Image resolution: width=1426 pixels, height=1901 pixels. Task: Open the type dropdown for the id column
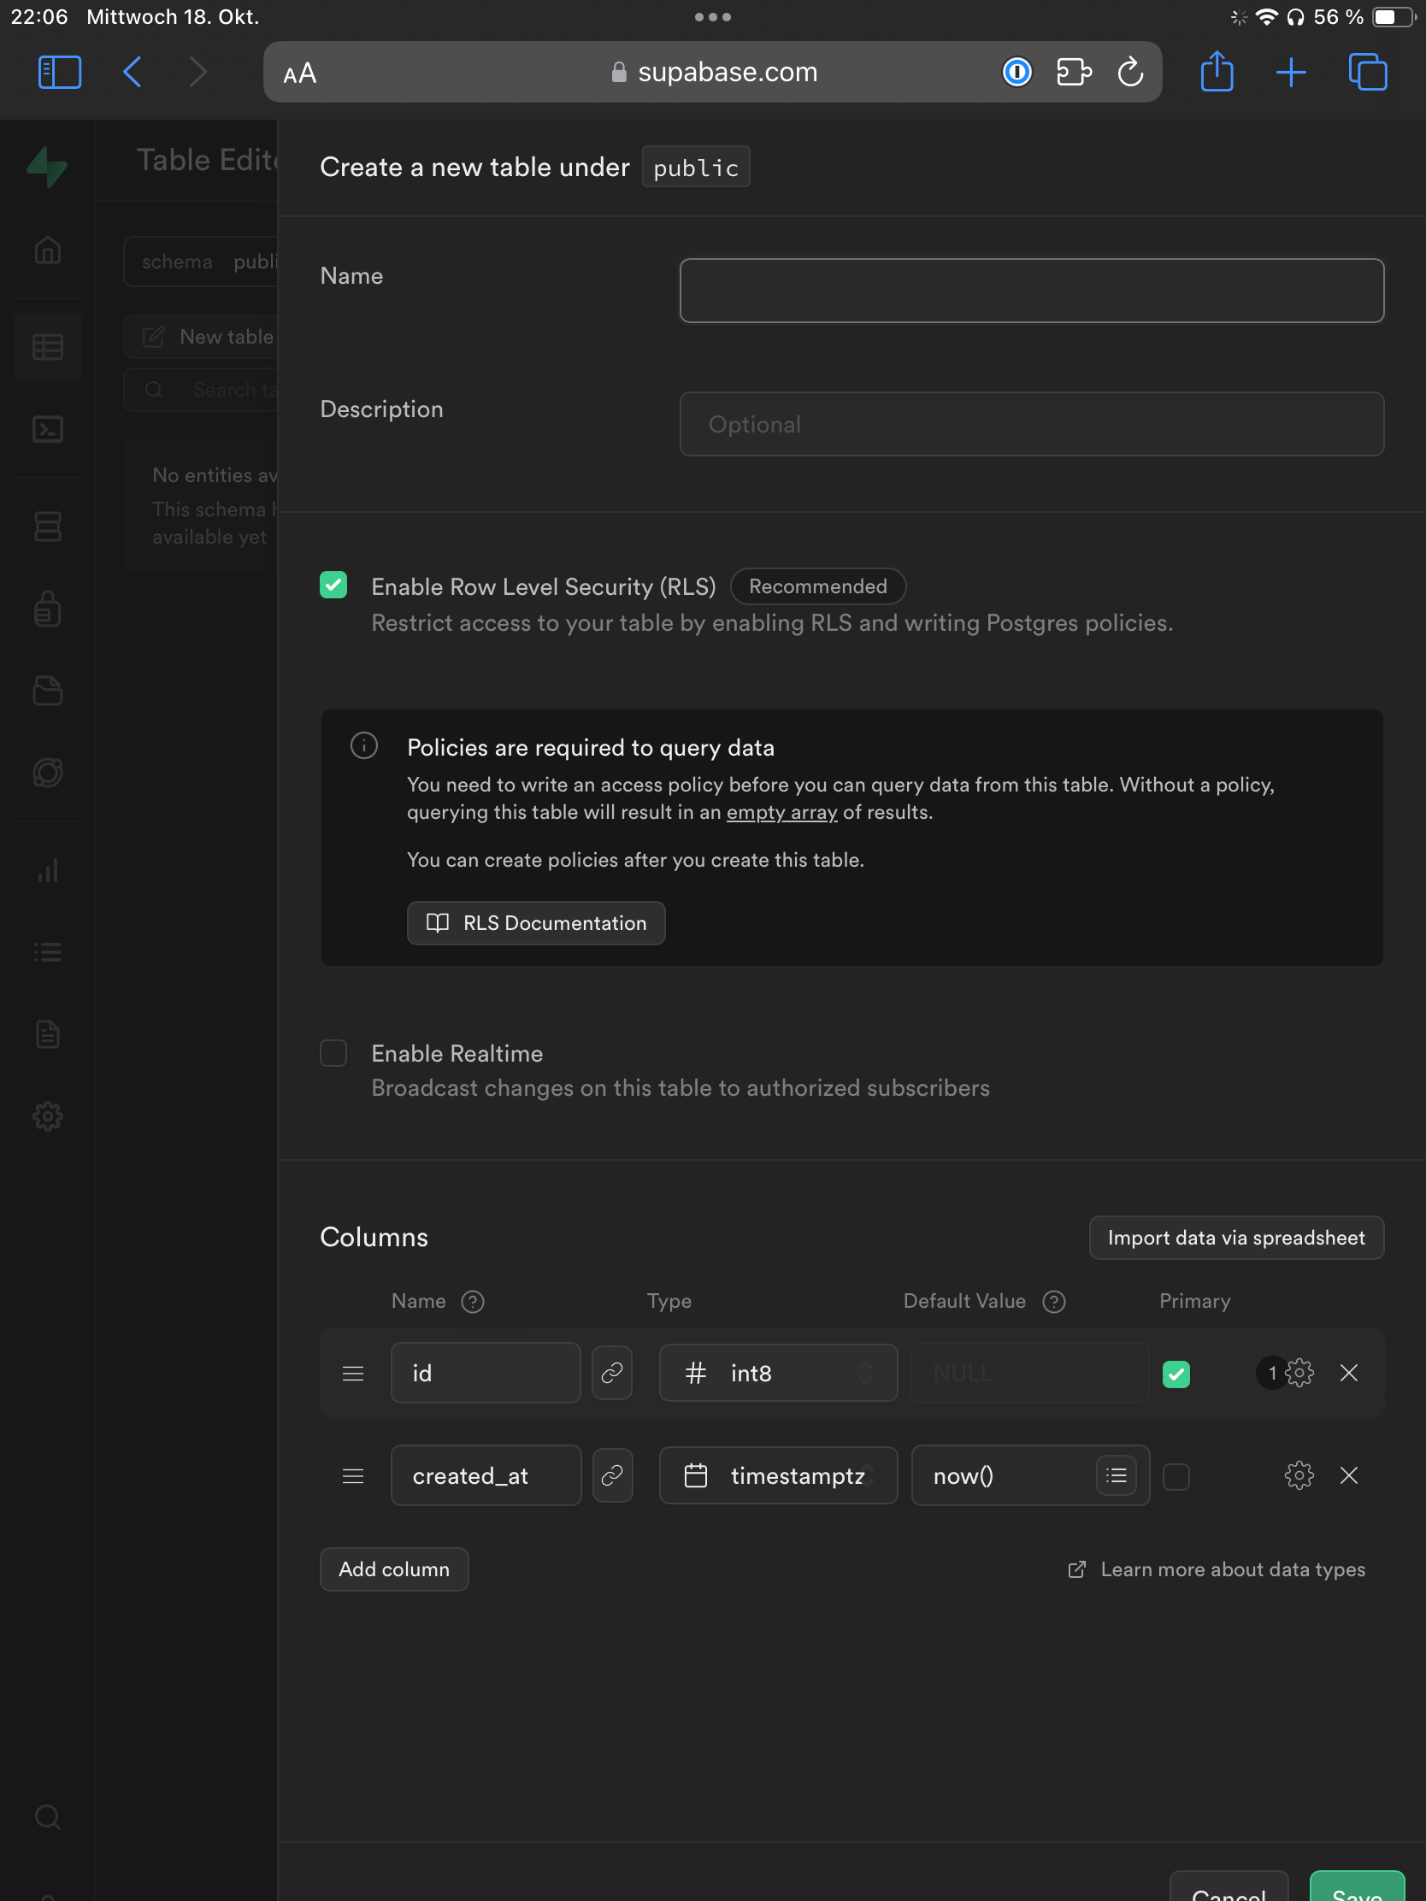(778, 1373)
